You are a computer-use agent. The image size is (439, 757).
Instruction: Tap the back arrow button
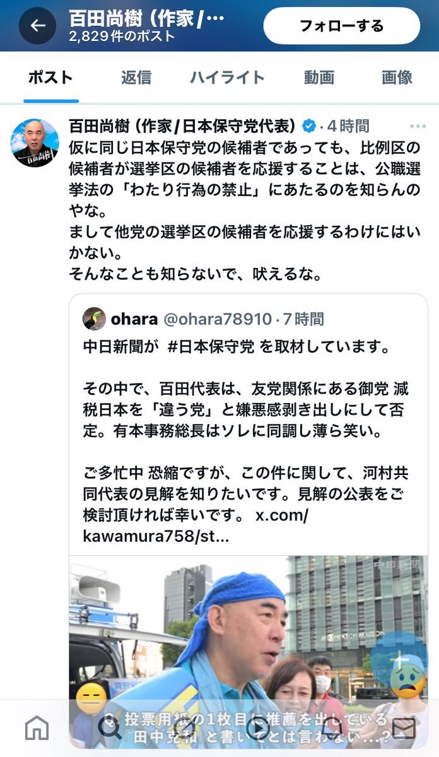point(37,26)
